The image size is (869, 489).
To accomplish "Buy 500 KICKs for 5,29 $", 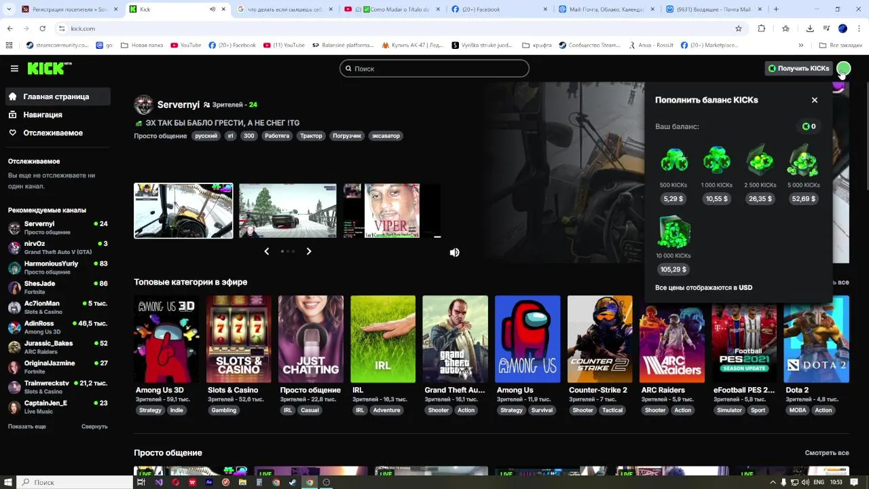I will 673,199.
